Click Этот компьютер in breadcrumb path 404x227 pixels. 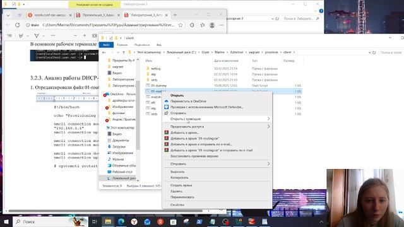(149, 52)
